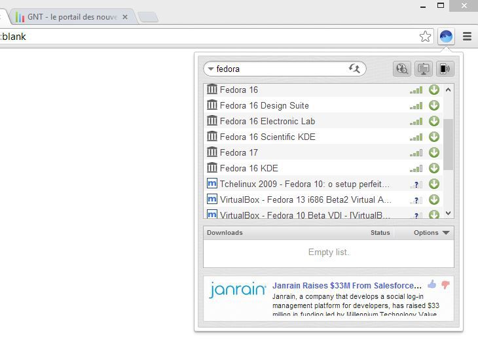Screen dimensions: 478x363
Task: Select Fedora 16 Design Suite result
Action: [x=323, y=105]
